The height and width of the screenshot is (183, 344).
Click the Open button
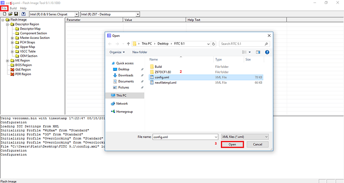pos(232,145)
